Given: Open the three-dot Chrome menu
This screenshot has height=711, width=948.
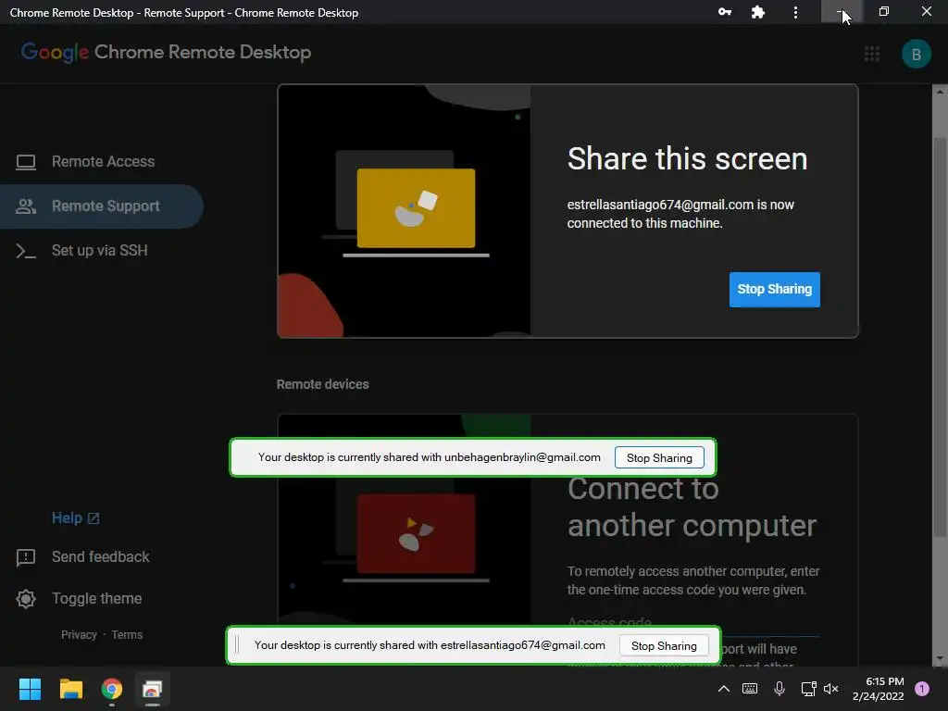Looking at the screenshot, I should click(795, 12).
